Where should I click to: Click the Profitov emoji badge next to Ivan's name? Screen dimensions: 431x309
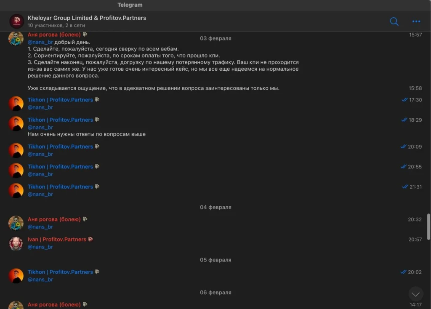tap(90, 239)
